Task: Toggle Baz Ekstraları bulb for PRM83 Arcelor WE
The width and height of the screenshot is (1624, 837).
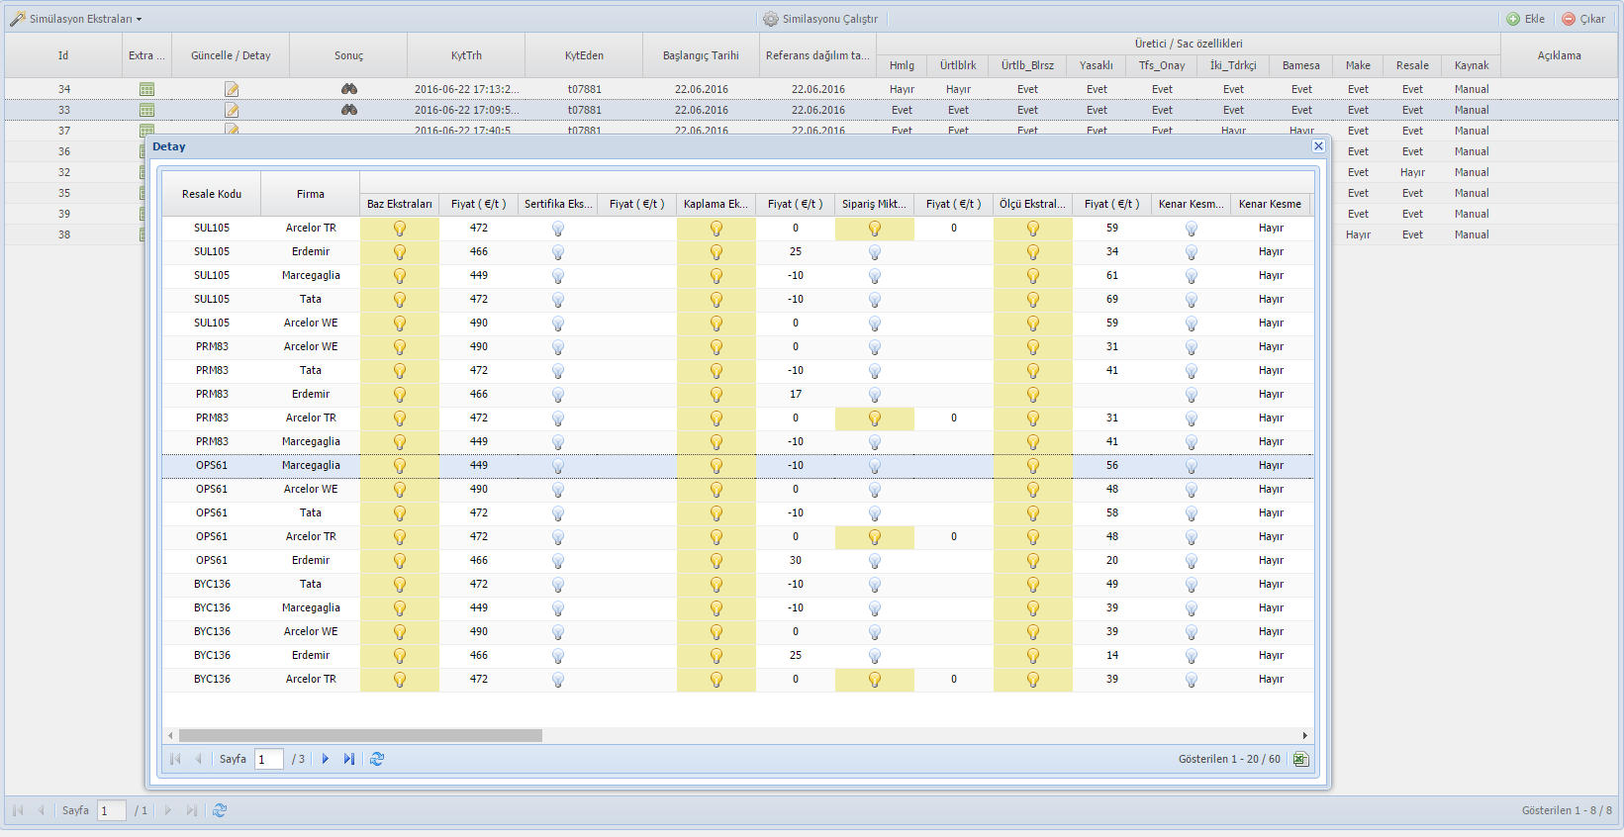Action: (400, 346)
